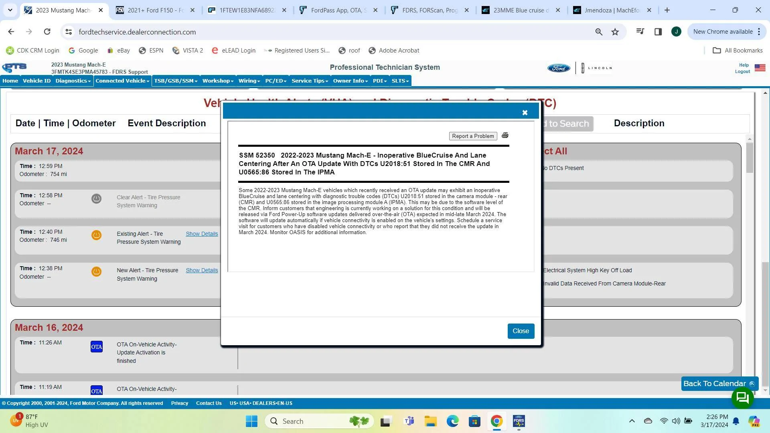
Task: Expand the SLTS menu
Action: (400, 81)
